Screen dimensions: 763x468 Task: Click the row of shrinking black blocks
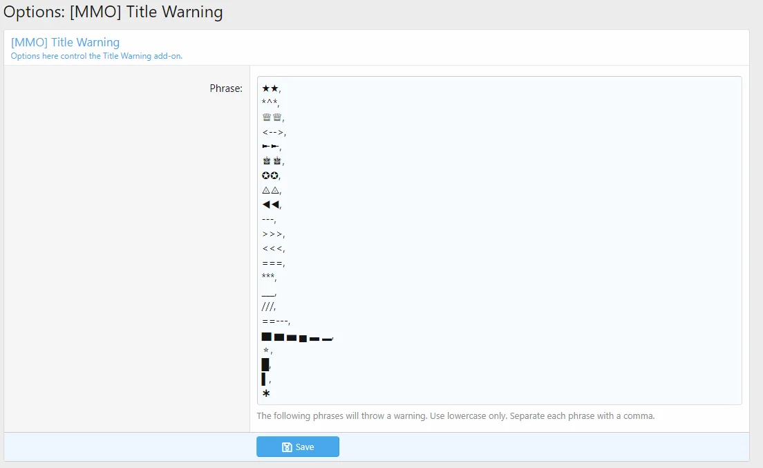pos(296,337)
